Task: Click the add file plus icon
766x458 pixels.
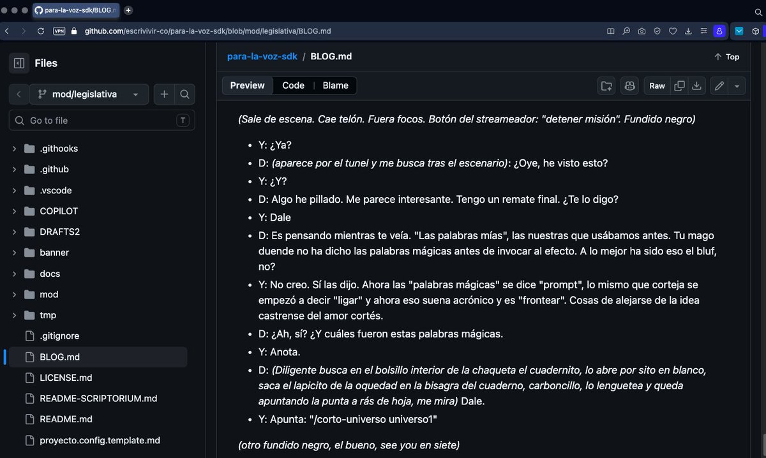Action: (164, 94)
